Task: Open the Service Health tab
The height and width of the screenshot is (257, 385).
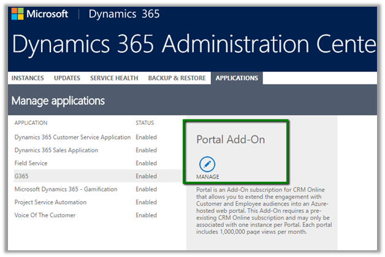Action: coord(114,78)
